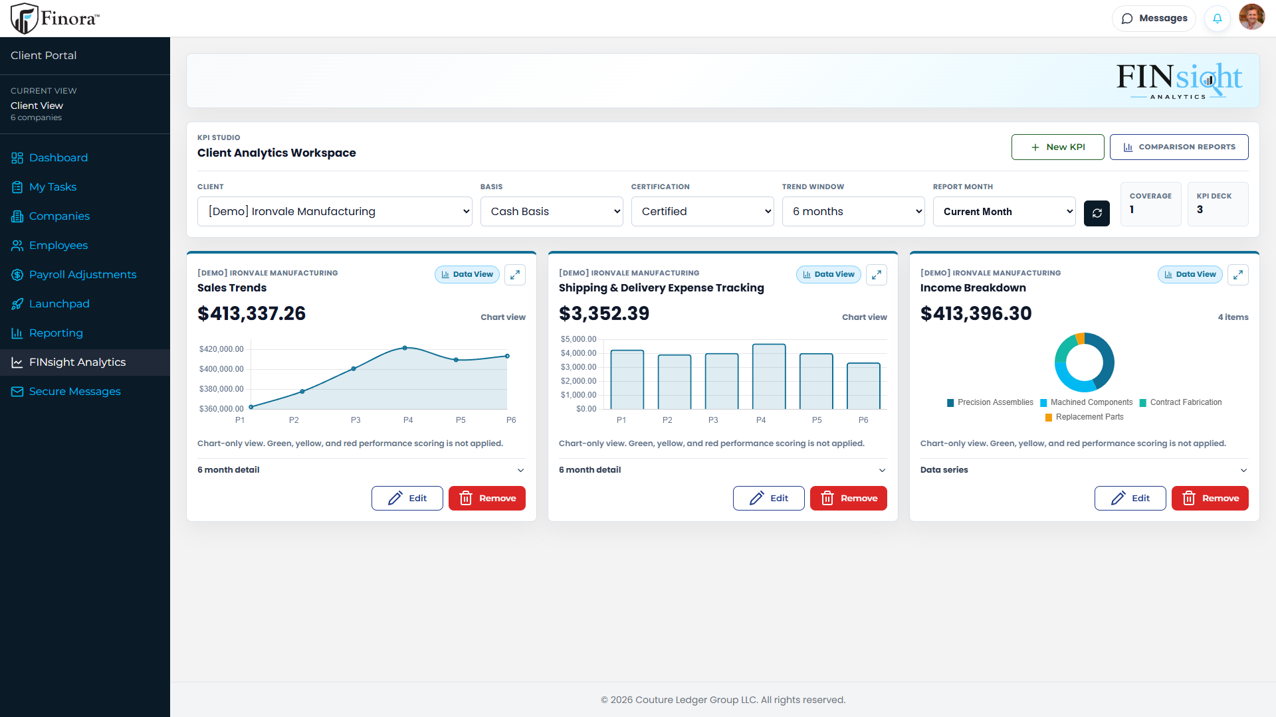Click the $413,337.26 Sales Trends value
Image resolution: width=1276 pixels, height=717 pixels.
251,314
